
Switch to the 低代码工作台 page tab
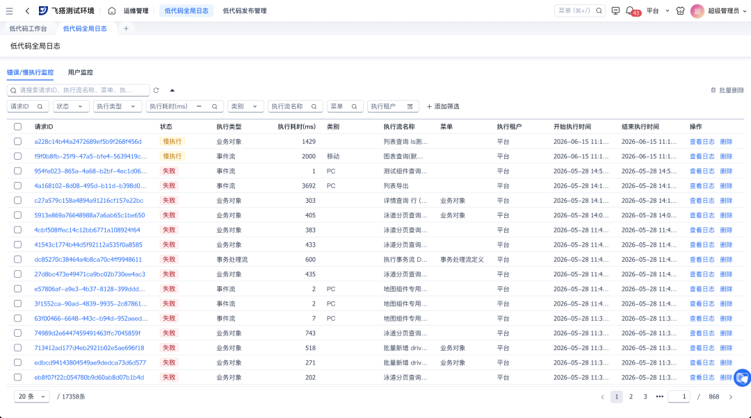pos(29,28)
